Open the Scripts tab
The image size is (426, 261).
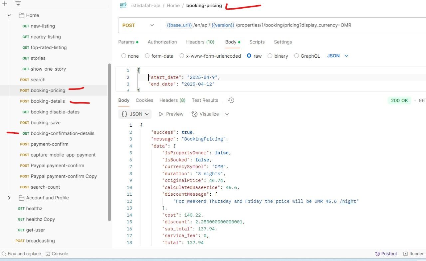[x=257, y=42]
